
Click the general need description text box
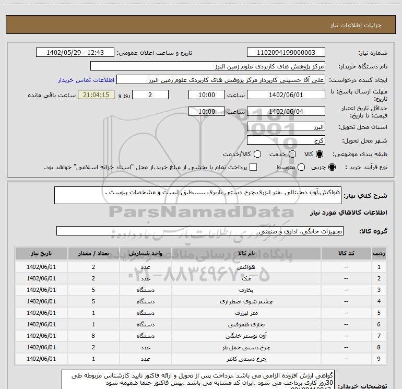click(x=198, y=195)
